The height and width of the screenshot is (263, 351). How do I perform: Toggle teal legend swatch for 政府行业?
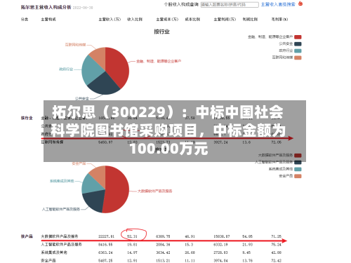(x=298, y=50)
